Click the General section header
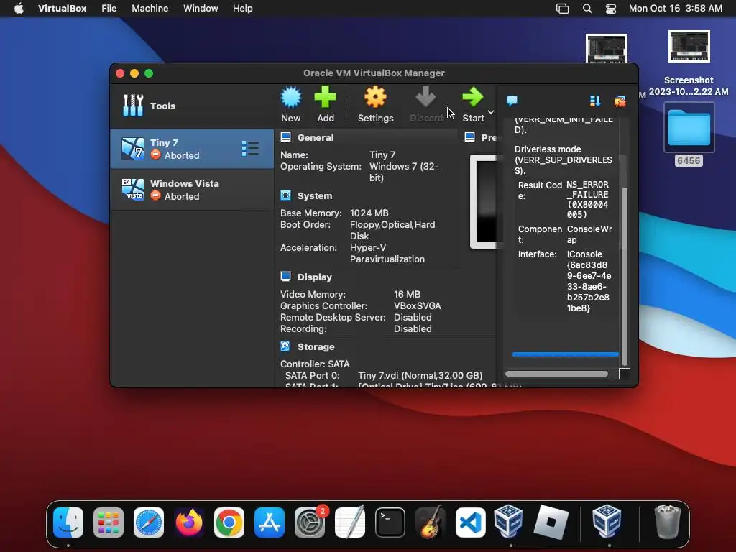The height and width of the screenshot is (552, 736). [316, 137]
